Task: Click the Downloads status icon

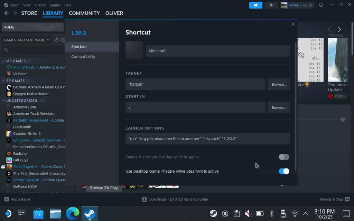Action: [144, 199]
